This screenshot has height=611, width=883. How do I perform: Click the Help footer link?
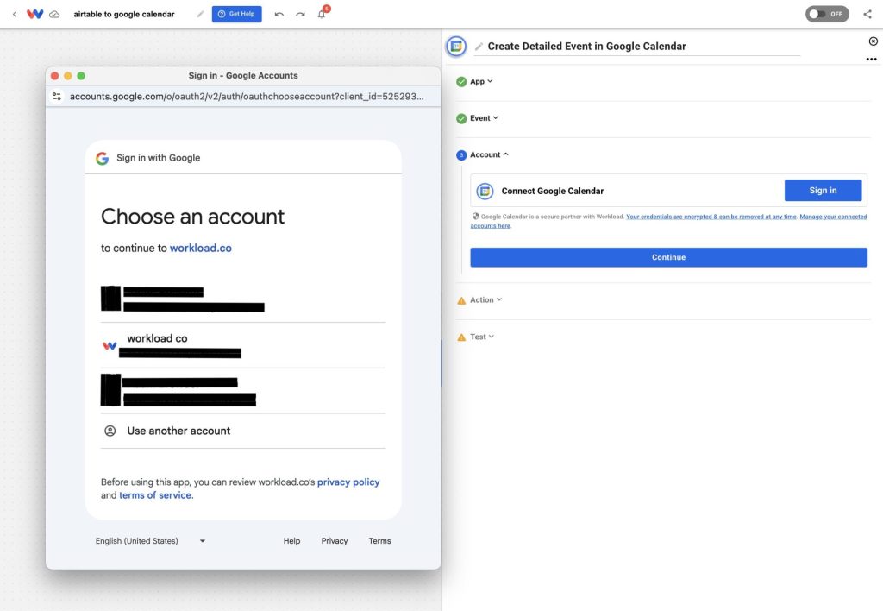291,540
